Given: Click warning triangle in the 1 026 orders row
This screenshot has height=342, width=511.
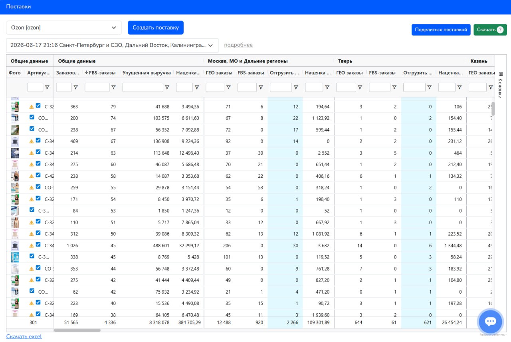Looking at the screenshot, I should tap(32, 246).
